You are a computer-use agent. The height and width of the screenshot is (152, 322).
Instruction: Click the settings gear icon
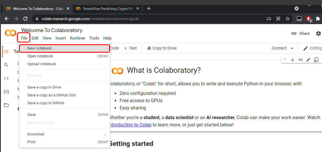(318, 33)
